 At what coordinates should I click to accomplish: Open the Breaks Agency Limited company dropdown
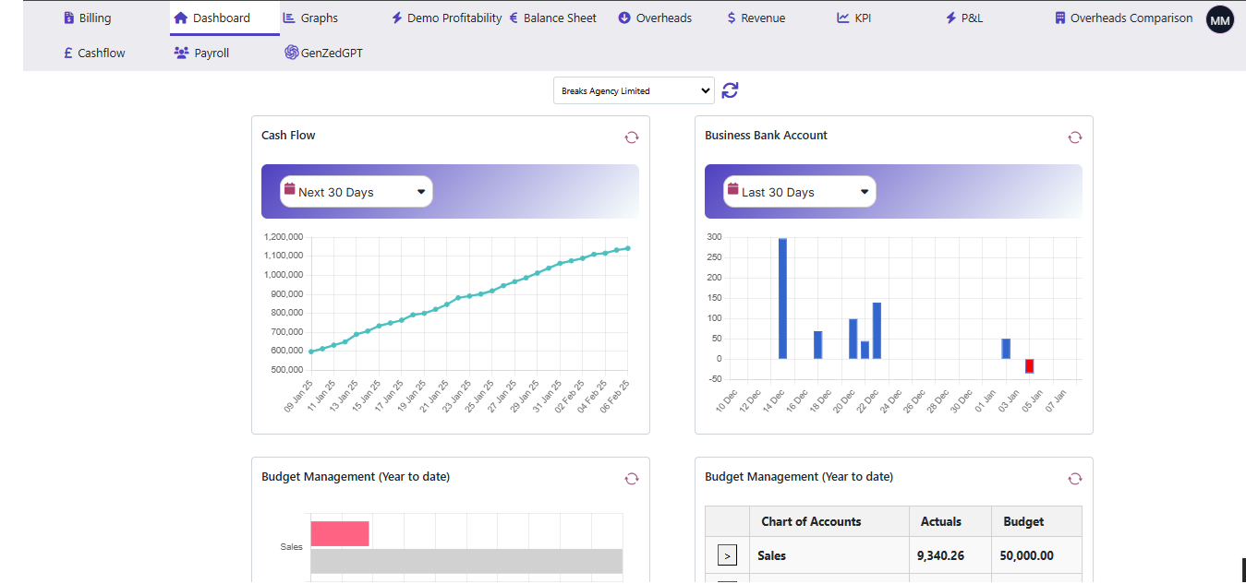pyautogui.click(x=633, y=90)
